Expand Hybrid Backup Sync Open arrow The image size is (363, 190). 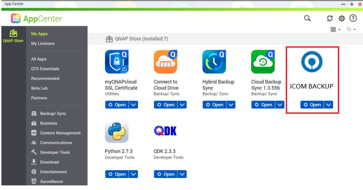point(231,105)
